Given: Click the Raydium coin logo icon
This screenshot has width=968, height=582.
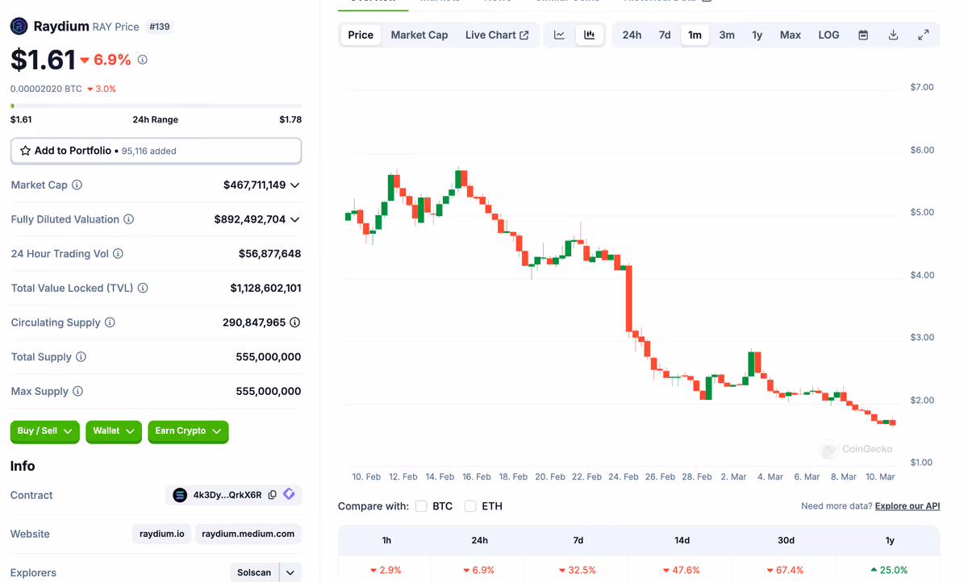Looking at the screenshot, I should tap(19, 27).
